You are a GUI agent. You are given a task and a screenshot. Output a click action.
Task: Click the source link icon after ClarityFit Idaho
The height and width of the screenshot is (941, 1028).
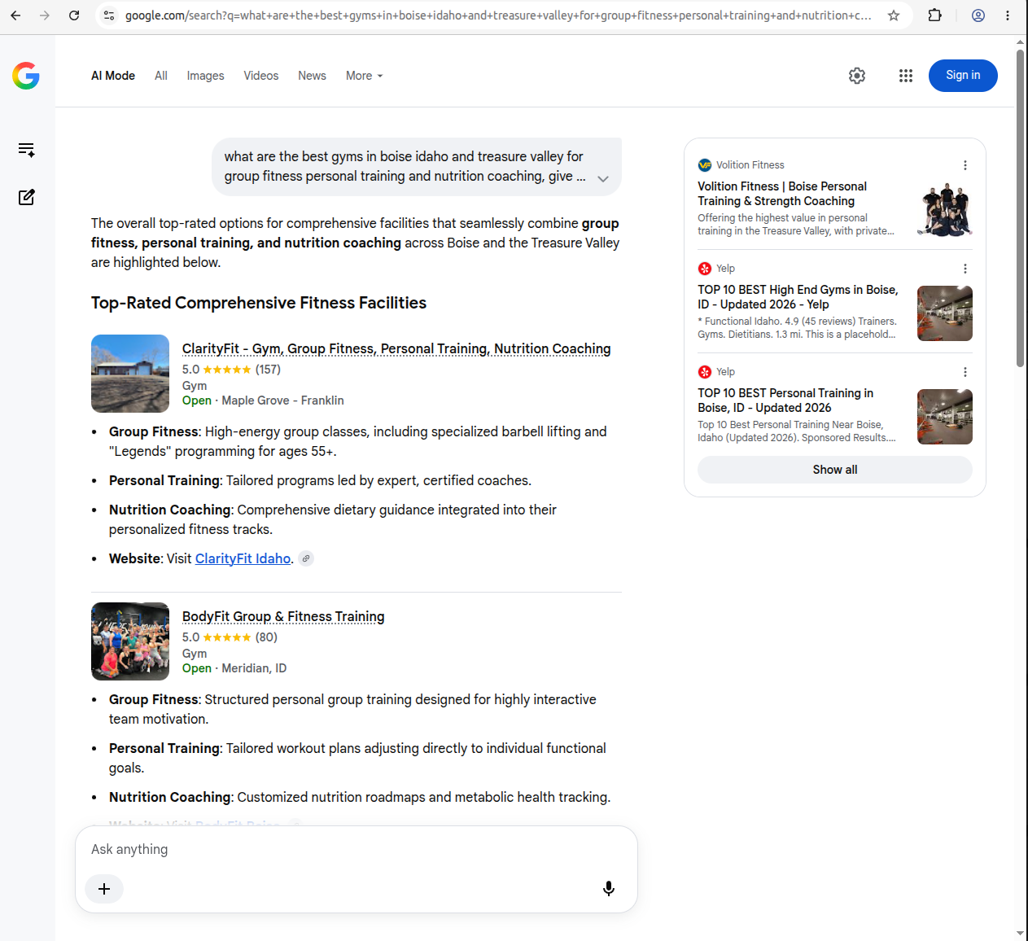[x=306, y=558]
